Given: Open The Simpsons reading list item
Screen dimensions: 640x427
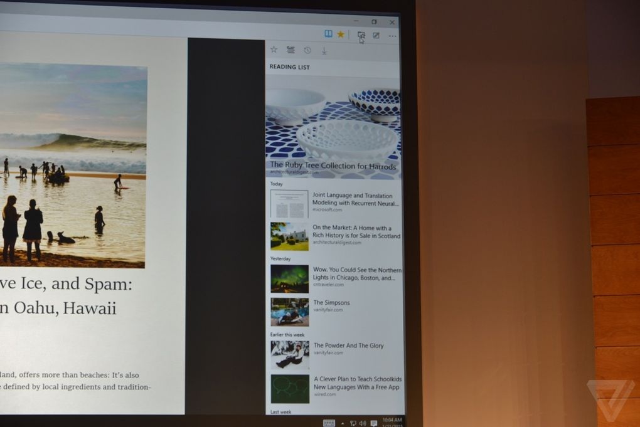Looking at the screenshot, I should pyautogui.click(x=331, y=303).
